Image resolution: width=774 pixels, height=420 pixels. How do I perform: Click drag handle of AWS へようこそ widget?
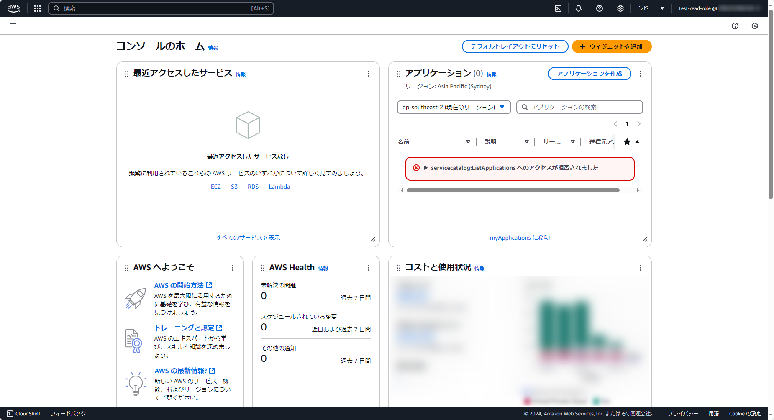click(127, 268)
